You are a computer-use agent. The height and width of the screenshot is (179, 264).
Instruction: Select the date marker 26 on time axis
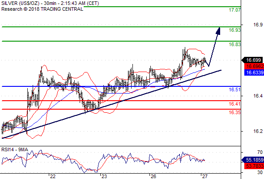153,176
